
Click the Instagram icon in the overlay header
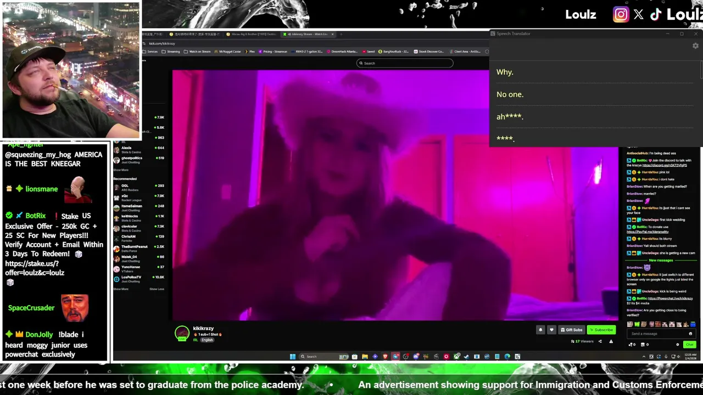click(621, 15)
